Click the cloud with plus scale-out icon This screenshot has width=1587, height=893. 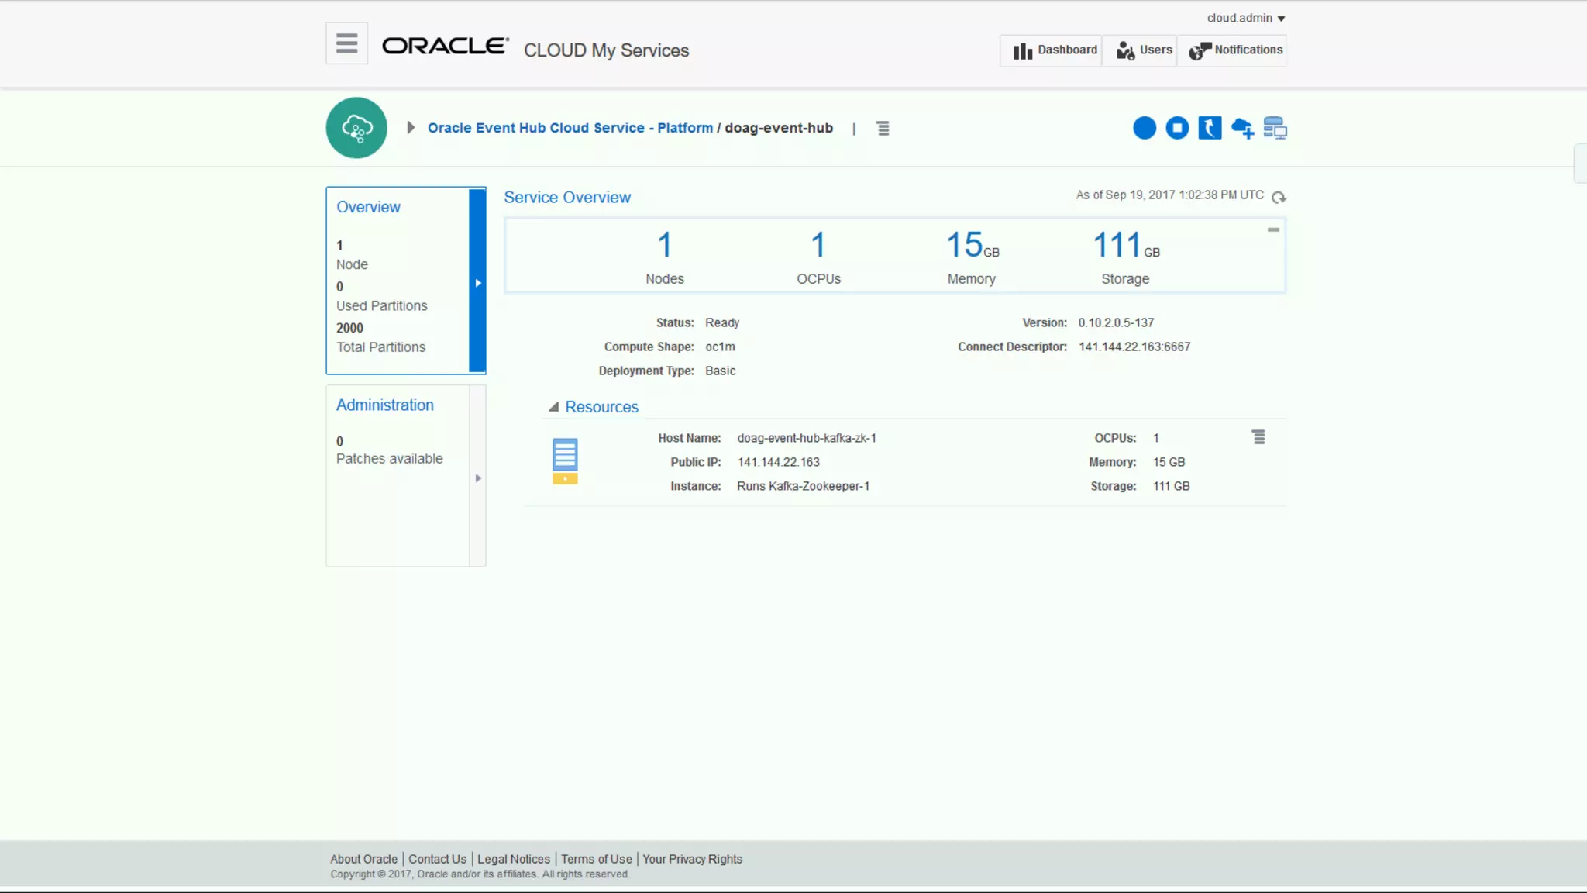(1242, 128)
